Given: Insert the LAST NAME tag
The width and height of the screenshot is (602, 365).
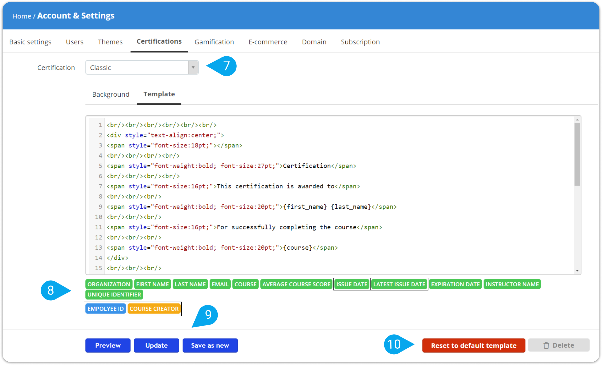Looking at the screenshot, I should [190, 284].
